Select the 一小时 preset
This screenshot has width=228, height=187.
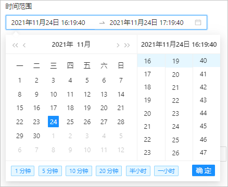[x=166, y=171]
